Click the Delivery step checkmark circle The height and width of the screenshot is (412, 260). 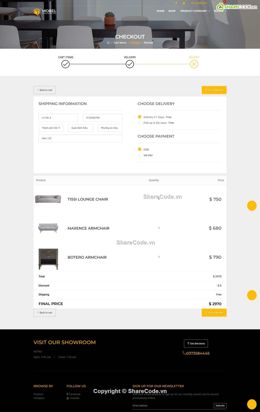point(130,64)
